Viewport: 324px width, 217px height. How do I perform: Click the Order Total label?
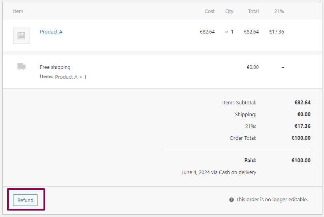(243, 138)
